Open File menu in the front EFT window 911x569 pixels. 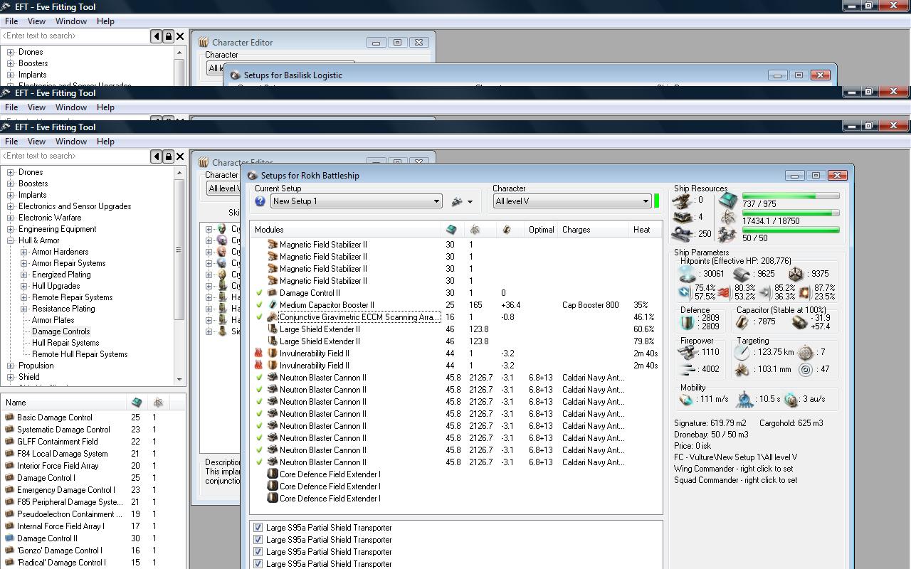click(x=11, y=142)
